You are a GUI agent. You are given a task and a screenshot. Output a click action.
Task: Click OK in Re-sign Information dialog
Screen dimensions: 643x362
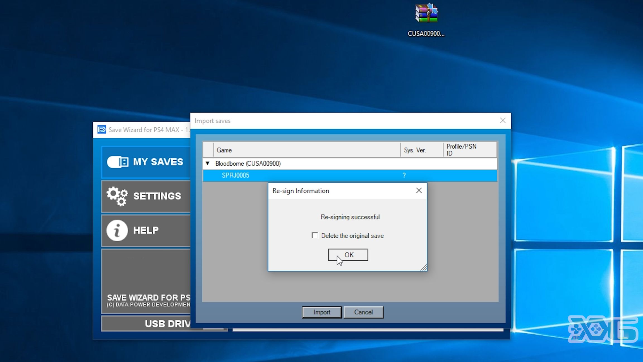click(348, 255)
